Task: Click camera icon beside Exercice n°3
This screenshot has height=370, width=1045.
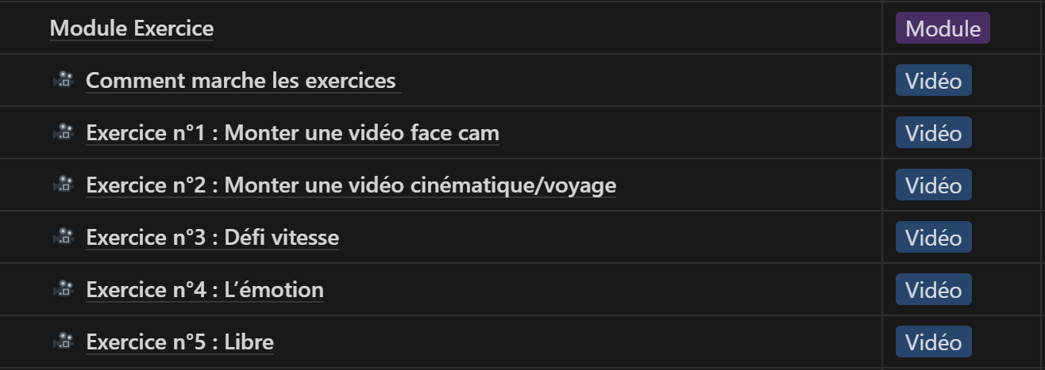Action: pos(64,237)
